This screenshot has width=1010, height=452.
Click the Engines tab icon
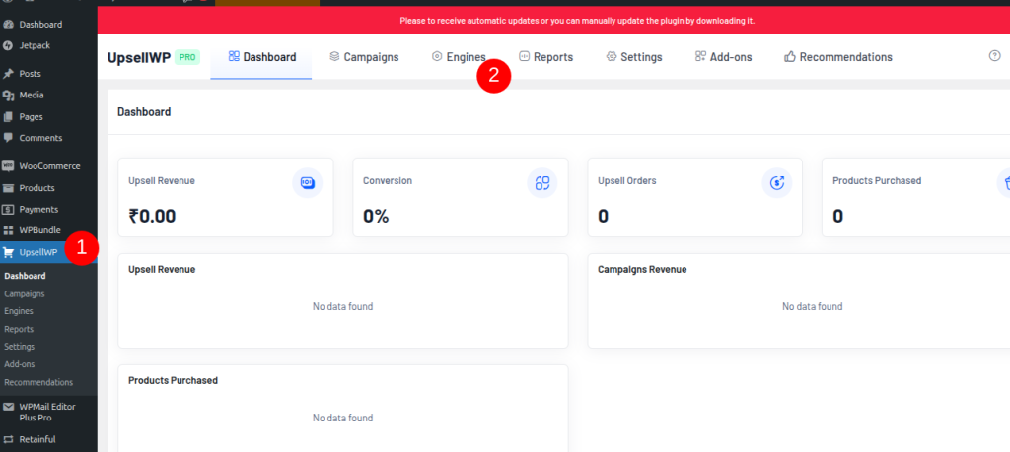point(437,56)
